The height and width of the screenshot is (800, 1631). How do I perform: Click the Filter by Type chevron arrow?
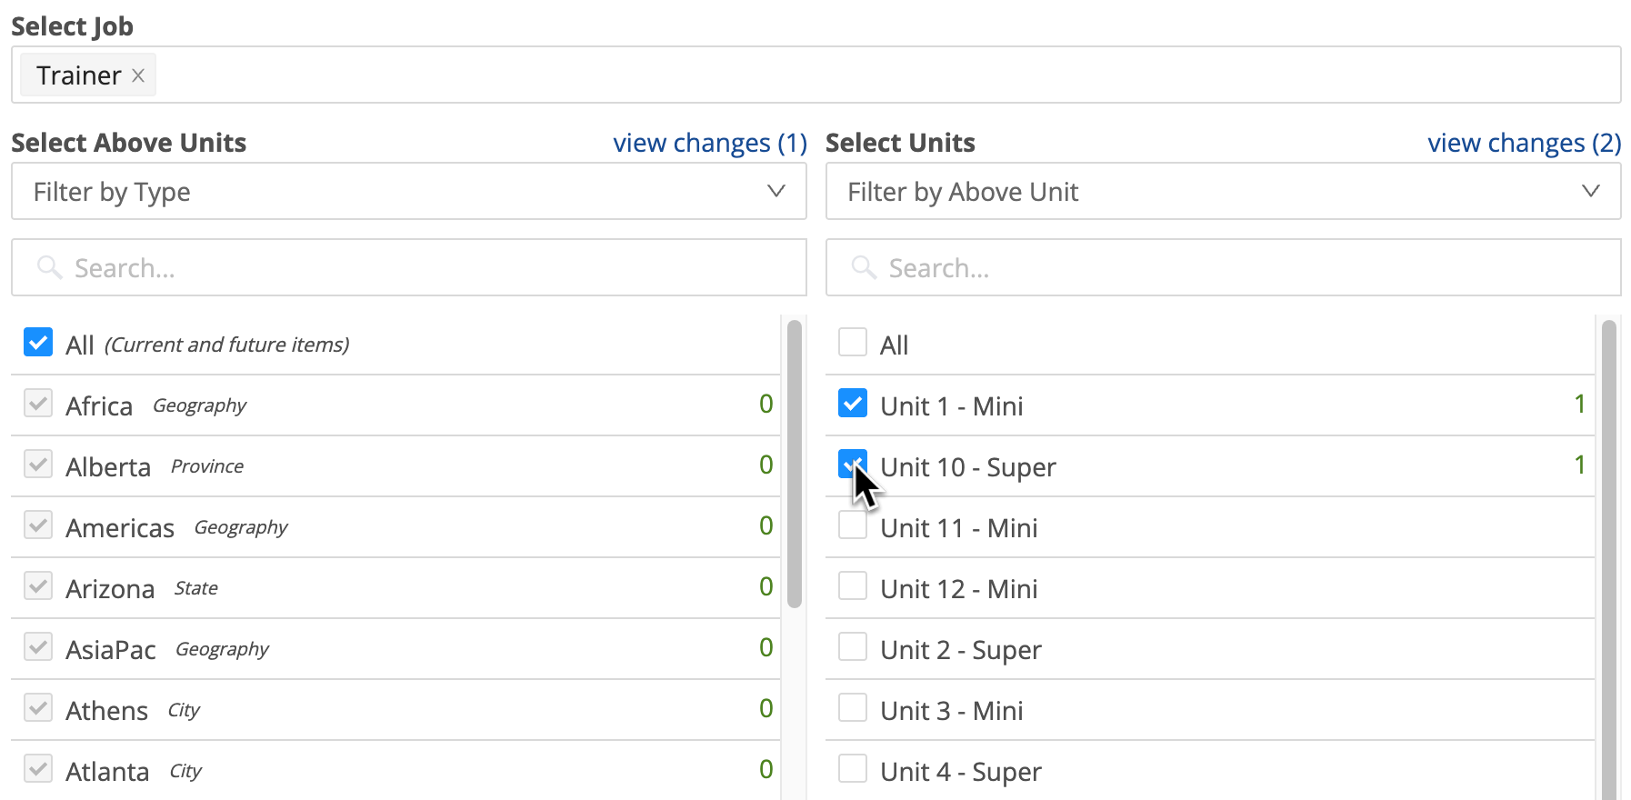775,191
